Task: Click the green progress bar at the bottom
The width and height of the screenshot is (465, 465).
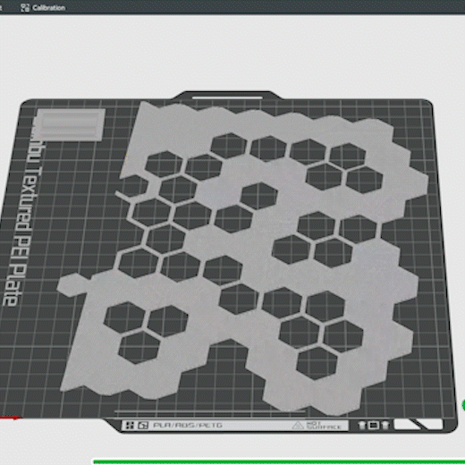Action: [x=279, y=462]
